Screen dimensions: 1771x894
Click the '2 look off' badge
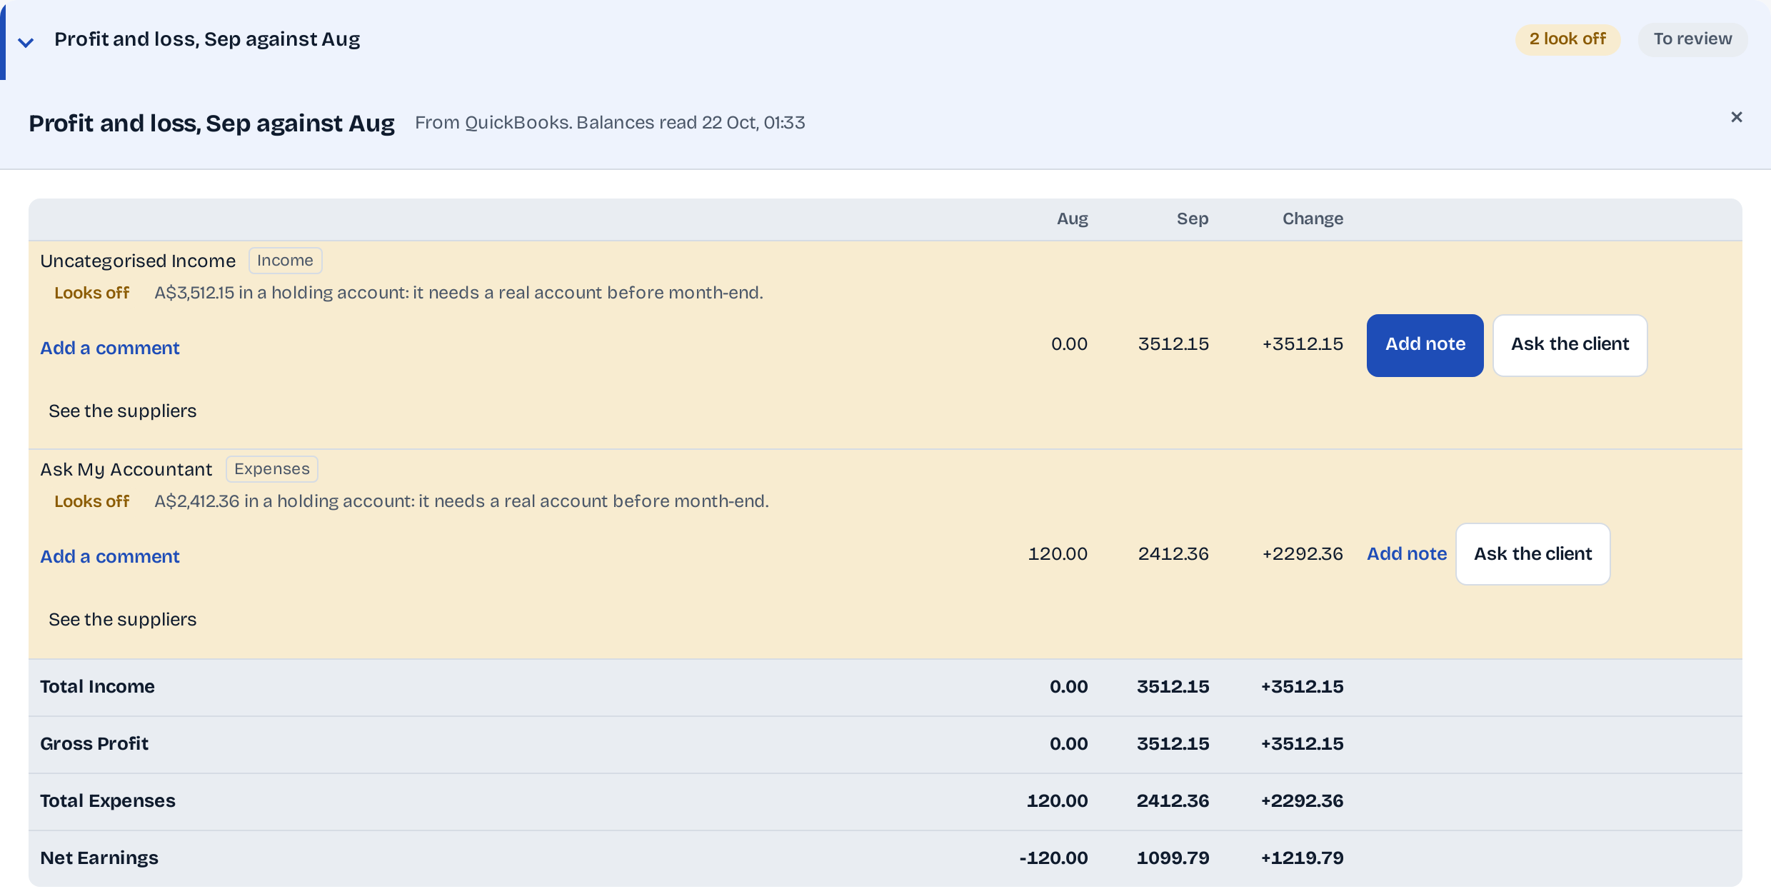1567,39
